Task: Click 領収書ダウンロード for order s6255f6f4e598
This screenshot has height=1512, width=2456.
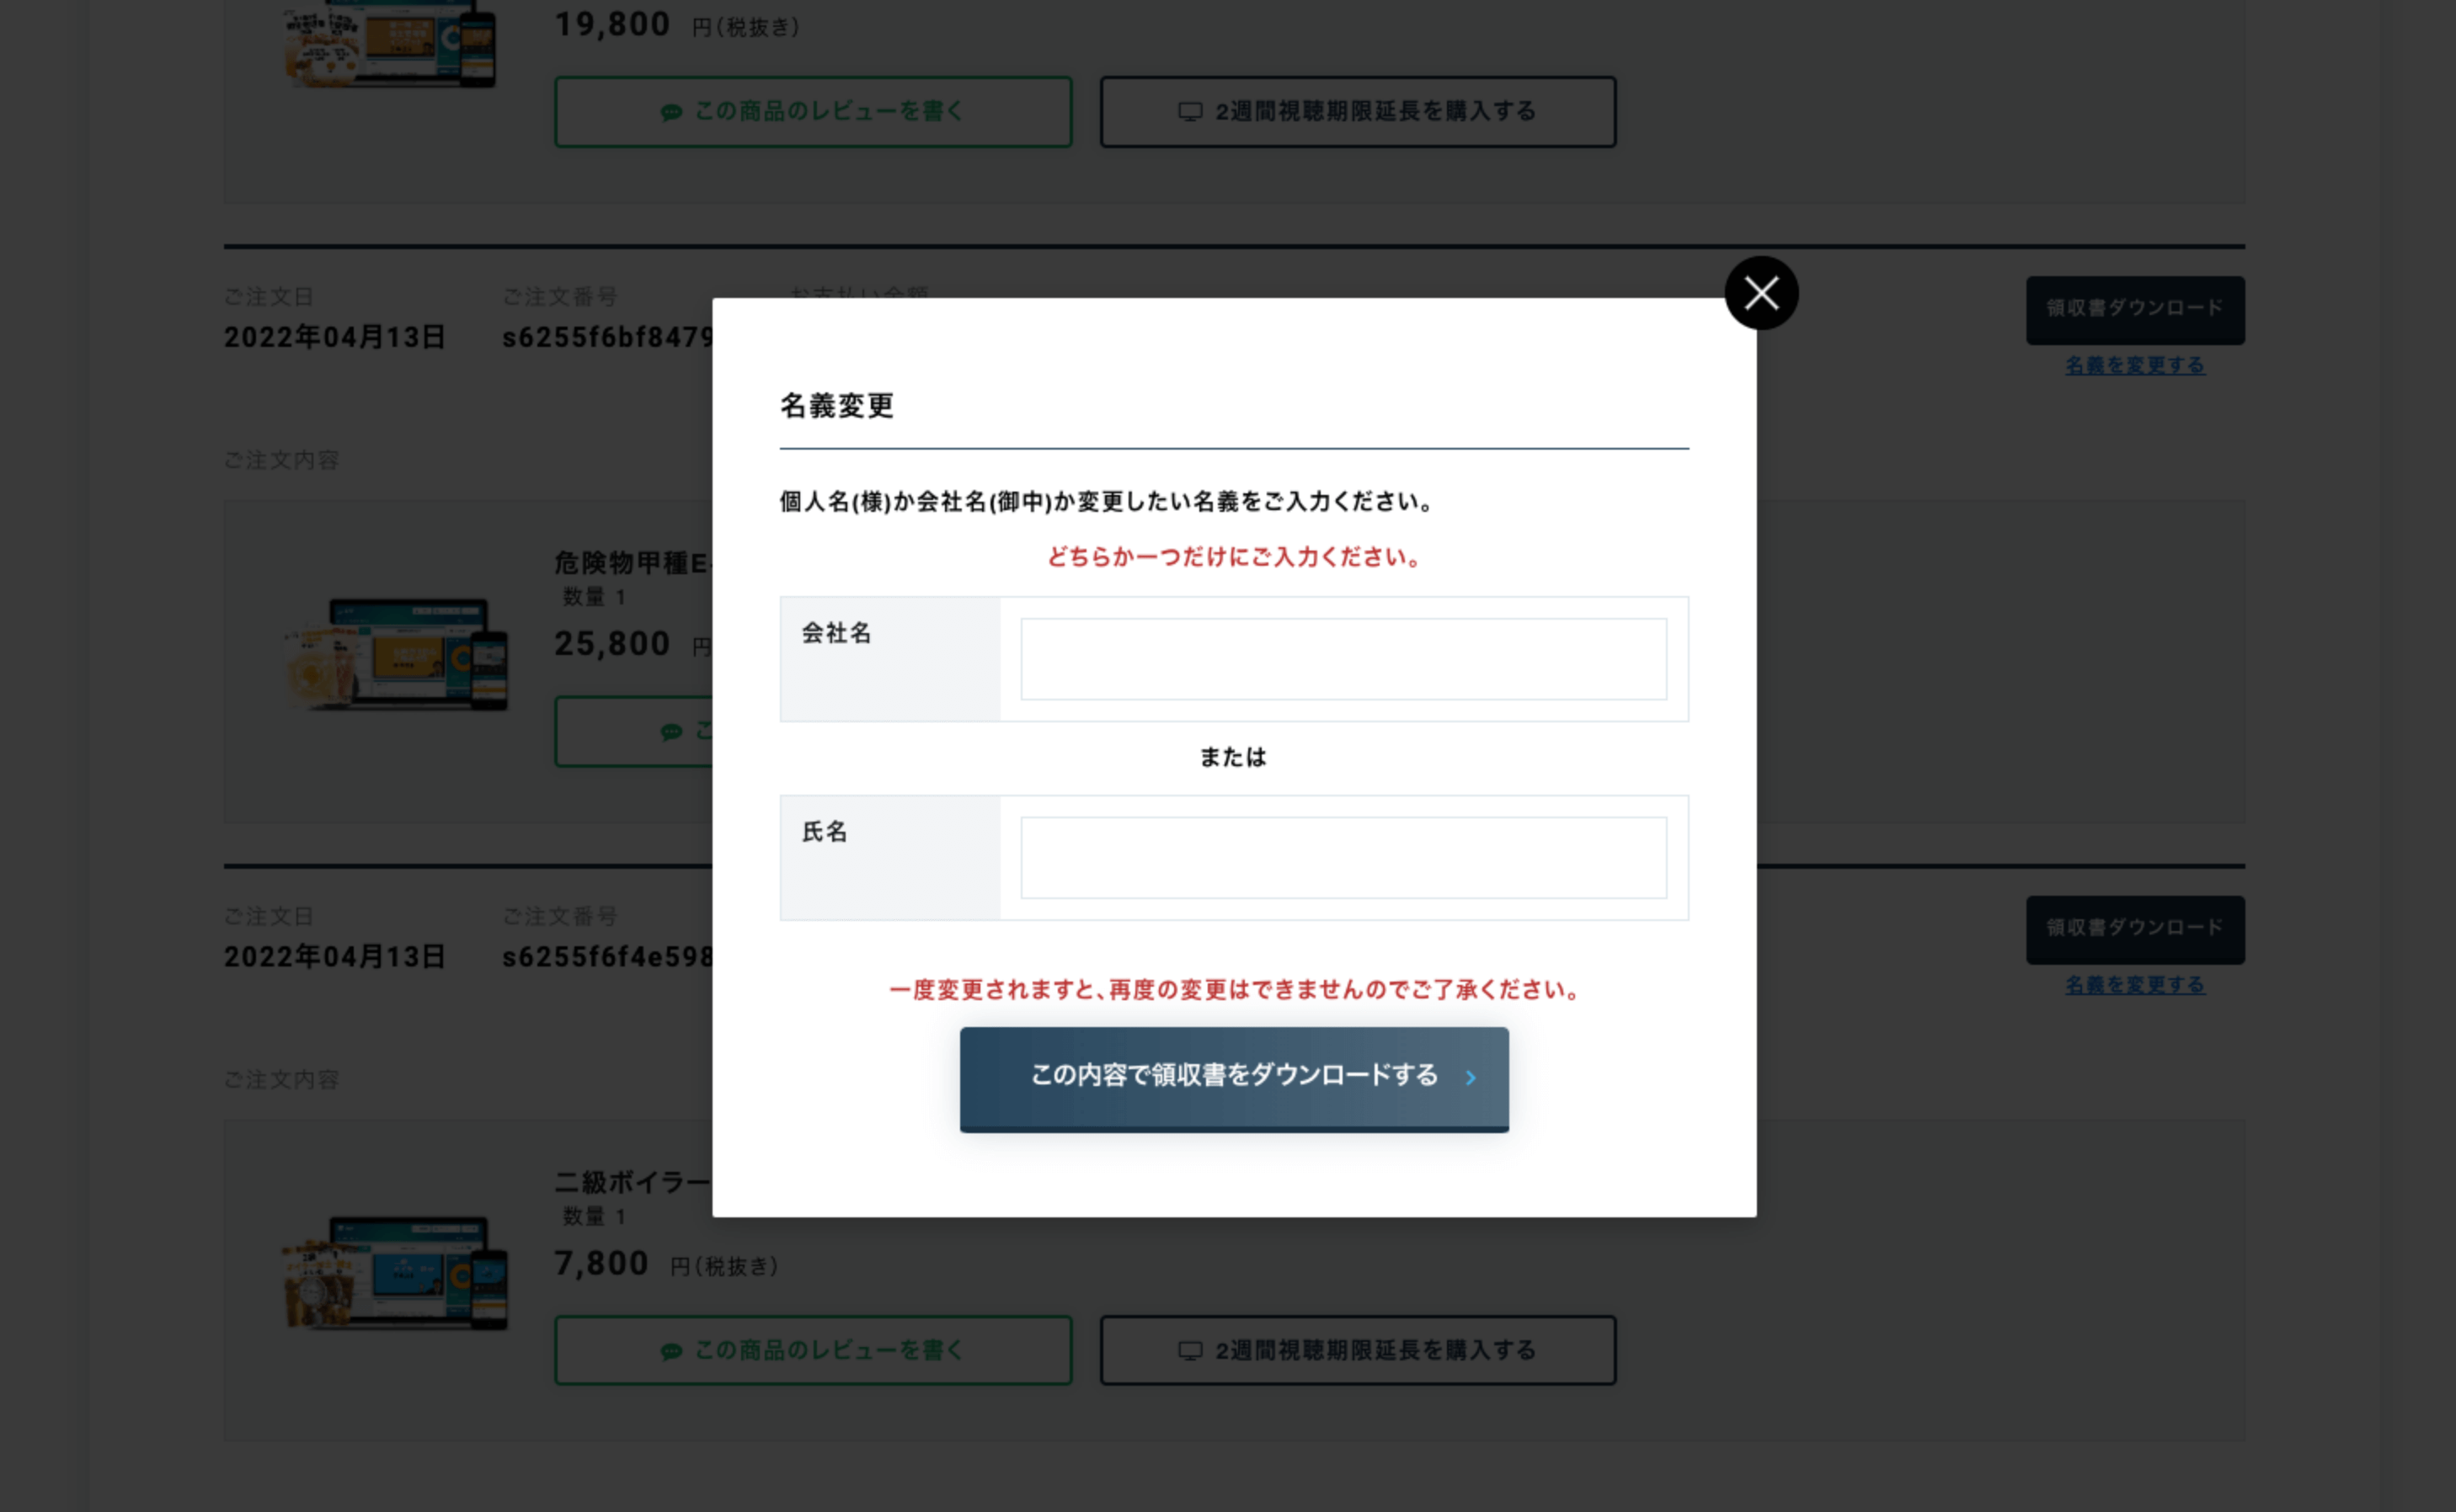Action: click(x=2135, y=929)
